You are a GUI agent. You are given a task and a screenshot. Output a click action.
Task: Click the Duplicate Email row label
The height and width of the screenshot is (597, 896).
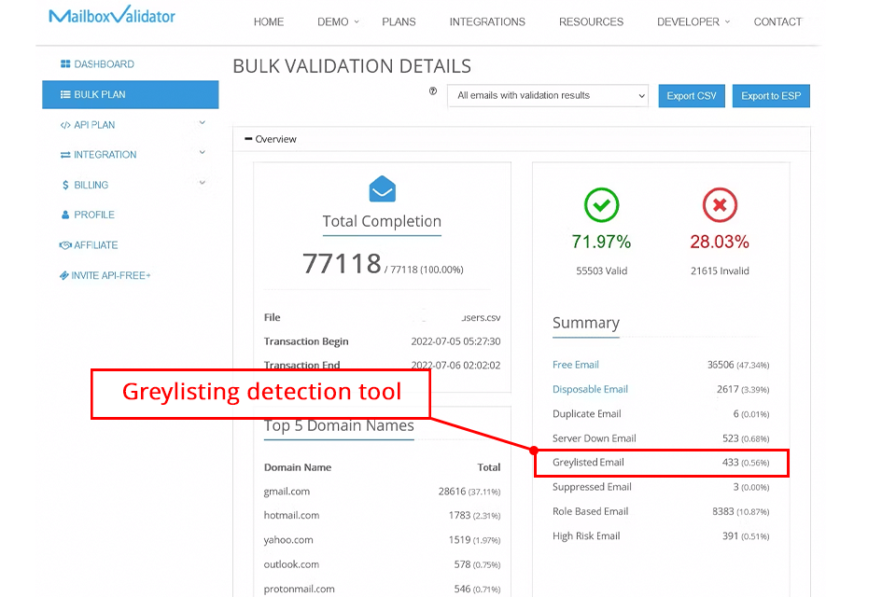(587, 413)
